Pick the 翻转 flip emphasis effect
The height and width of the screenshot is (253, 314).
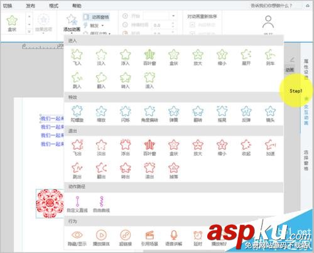pos(198,114)
